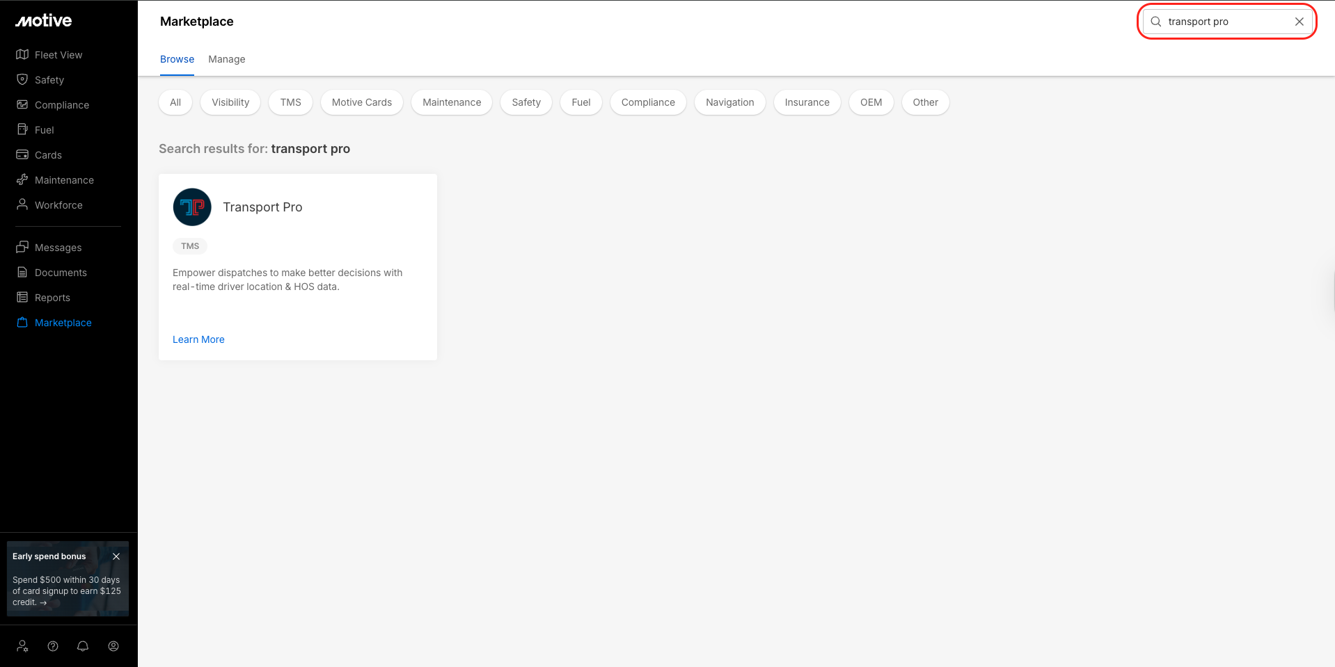Viewport: 1335px width, 667px height.
Task: Click the search results heading text
Action: click(254, 149)
